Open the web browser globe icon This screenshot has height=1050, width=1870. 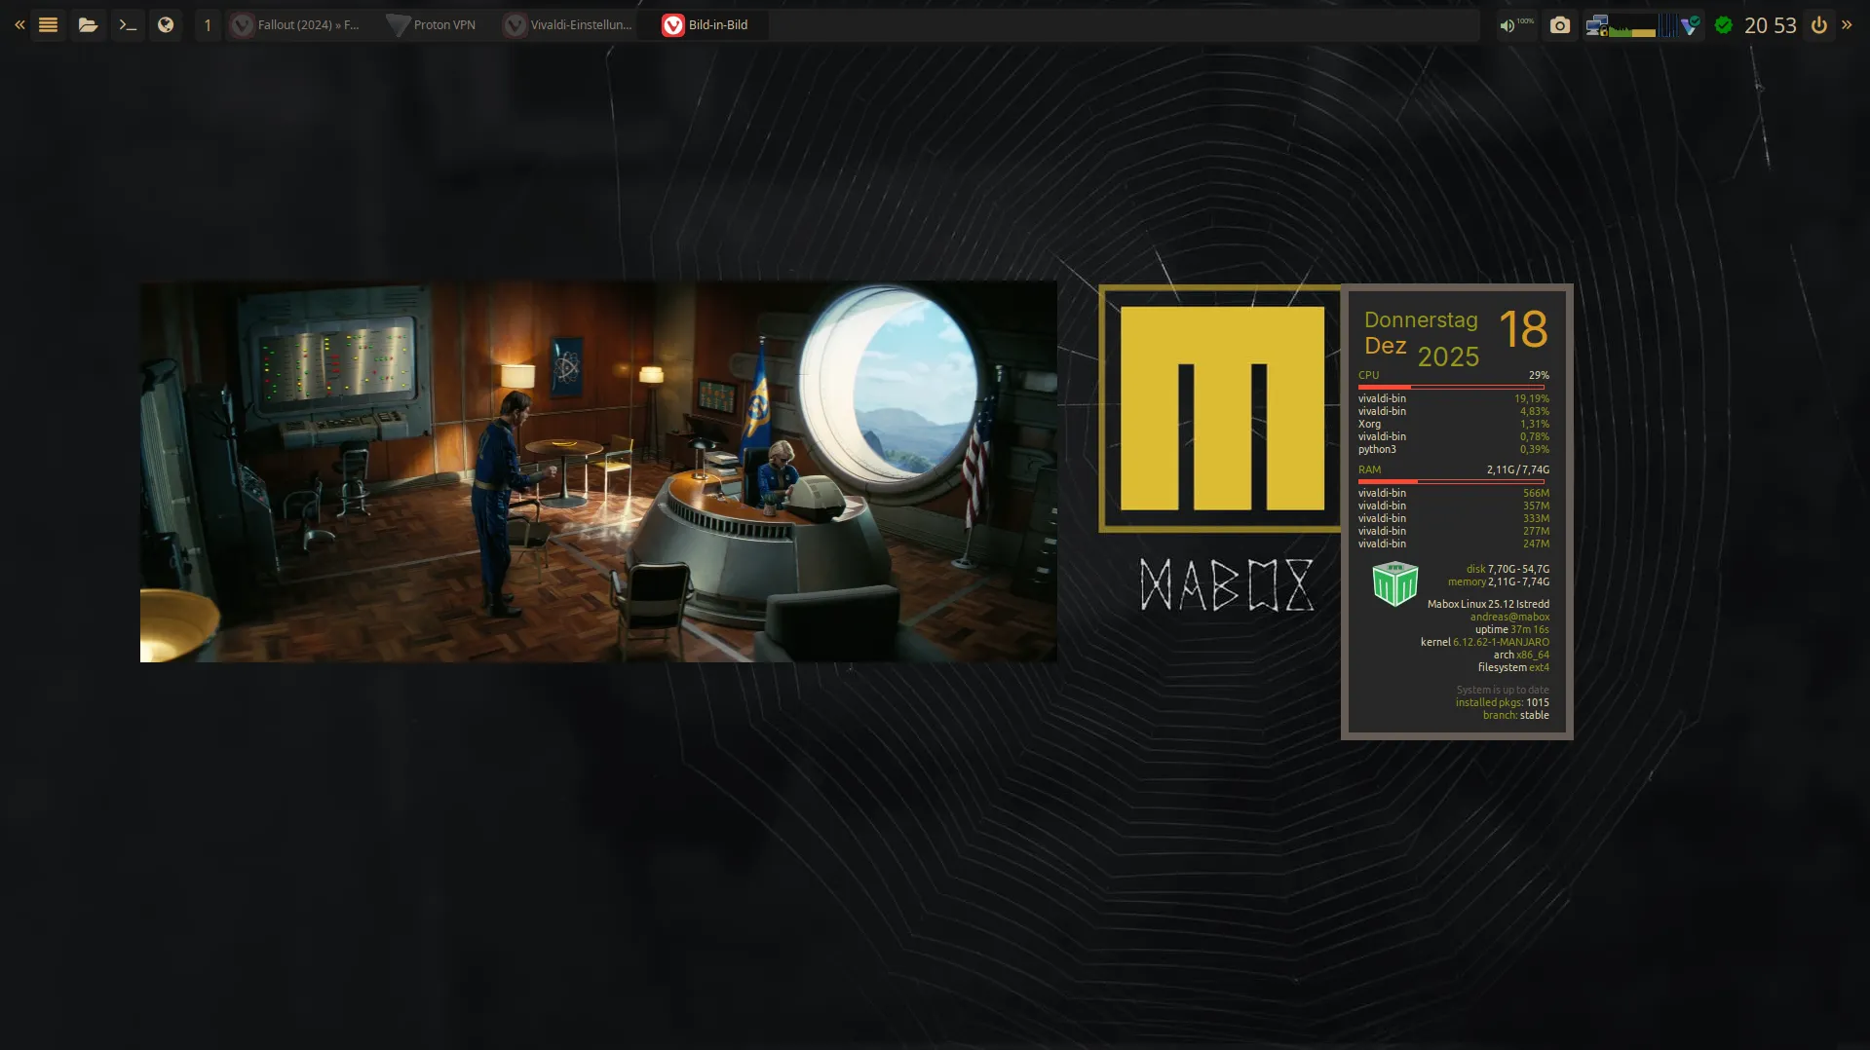166,25
